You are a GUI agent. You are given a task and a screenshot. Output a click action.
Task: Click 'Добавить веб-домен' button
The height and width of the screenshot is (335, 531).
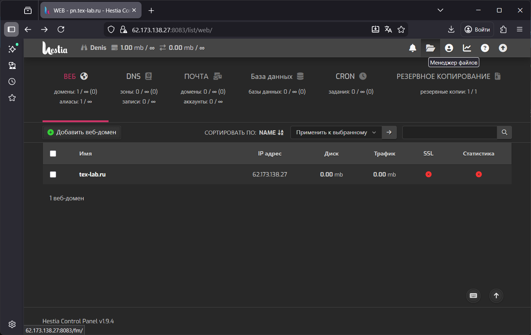(x=82, y=132)
